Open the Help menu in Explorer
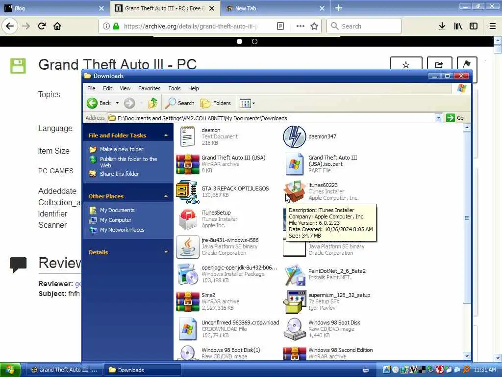The image size is (502, 377). pos(193,88)
